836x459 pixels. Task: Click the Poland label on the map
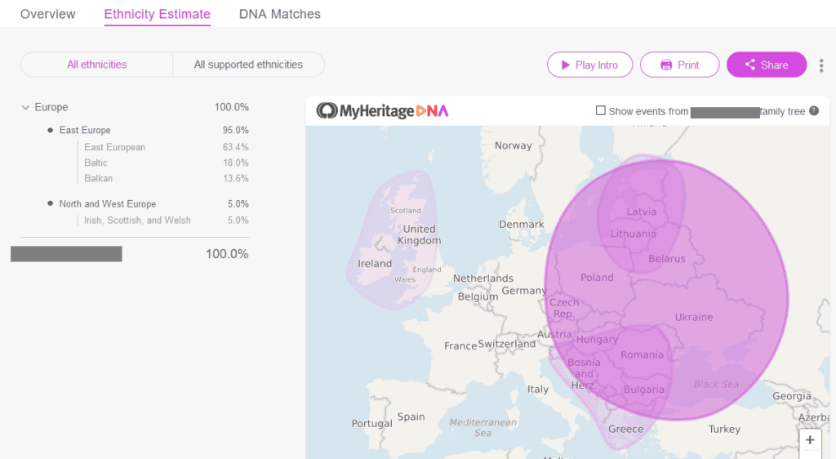point(597,277)
